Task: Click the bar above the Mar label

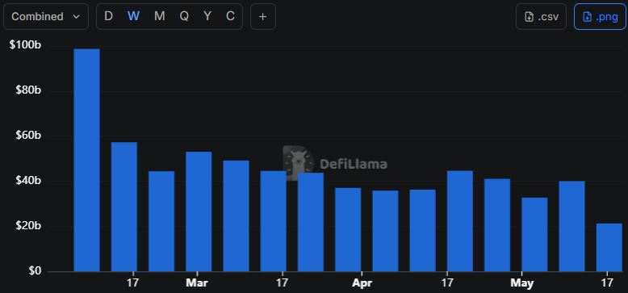Action: (199, 211)
